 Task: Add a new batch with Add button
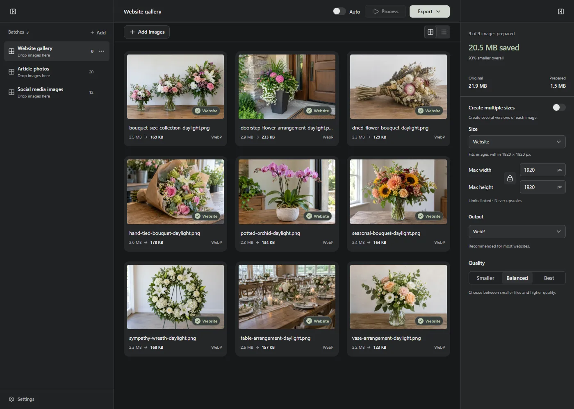[x=98, y=32]
